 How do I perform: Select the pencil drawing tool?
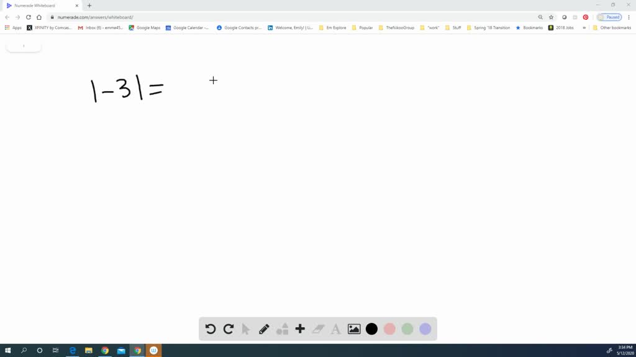264,329
